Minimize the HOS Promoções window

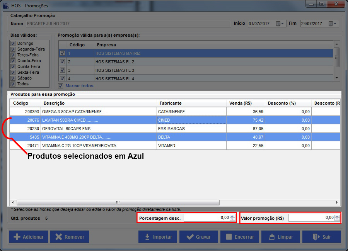(311, 4)
